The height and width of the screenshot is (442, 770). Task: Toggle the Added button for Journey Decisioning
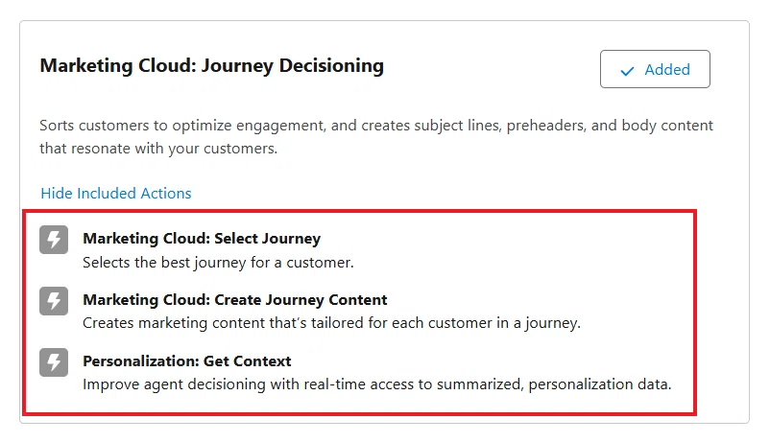pyautogui.click(x=655, y=69)
